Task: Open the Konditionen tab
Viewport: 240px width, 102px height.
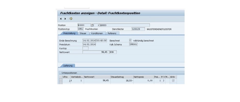Action: click(x=97, y=33)
